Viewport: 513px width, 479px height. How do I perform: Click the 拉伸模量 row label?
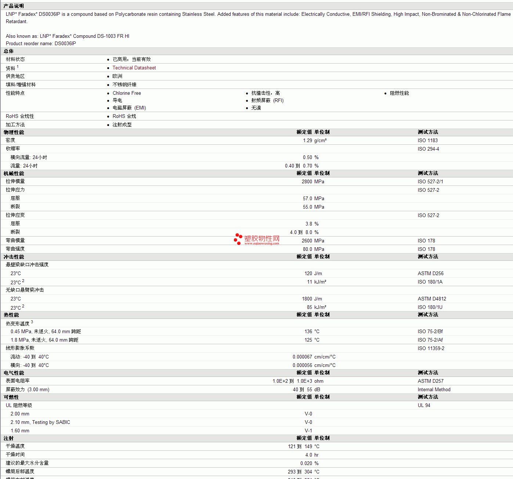[15, 181]
